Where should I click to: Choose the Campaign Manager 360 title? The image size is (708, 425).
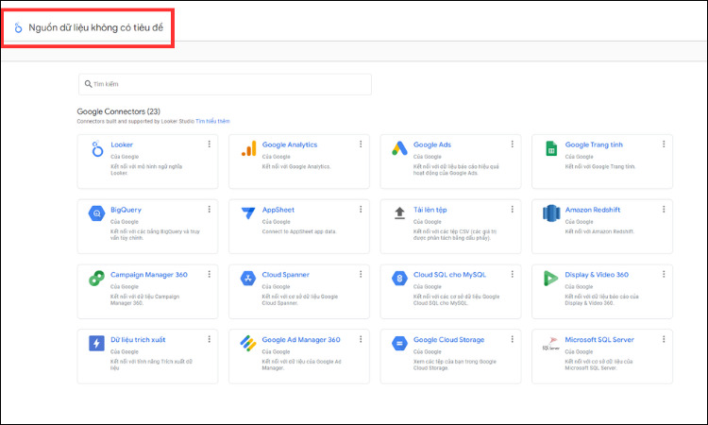(149, 275)
